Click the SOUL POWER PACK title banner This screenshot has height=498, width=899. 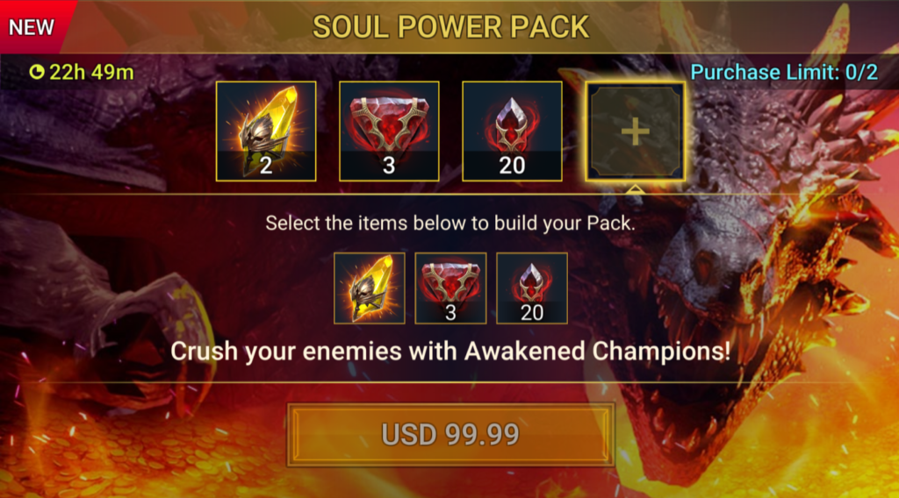450,27
